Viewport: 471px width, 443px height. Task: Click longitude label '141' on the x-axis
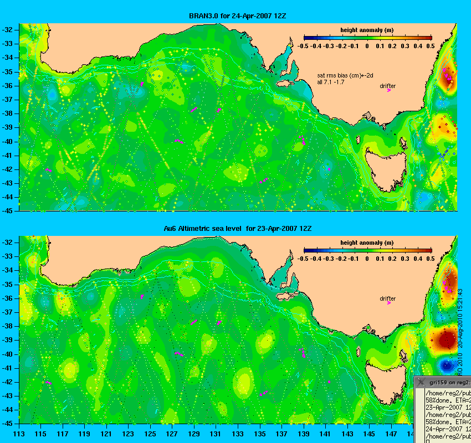coord(325,434)
